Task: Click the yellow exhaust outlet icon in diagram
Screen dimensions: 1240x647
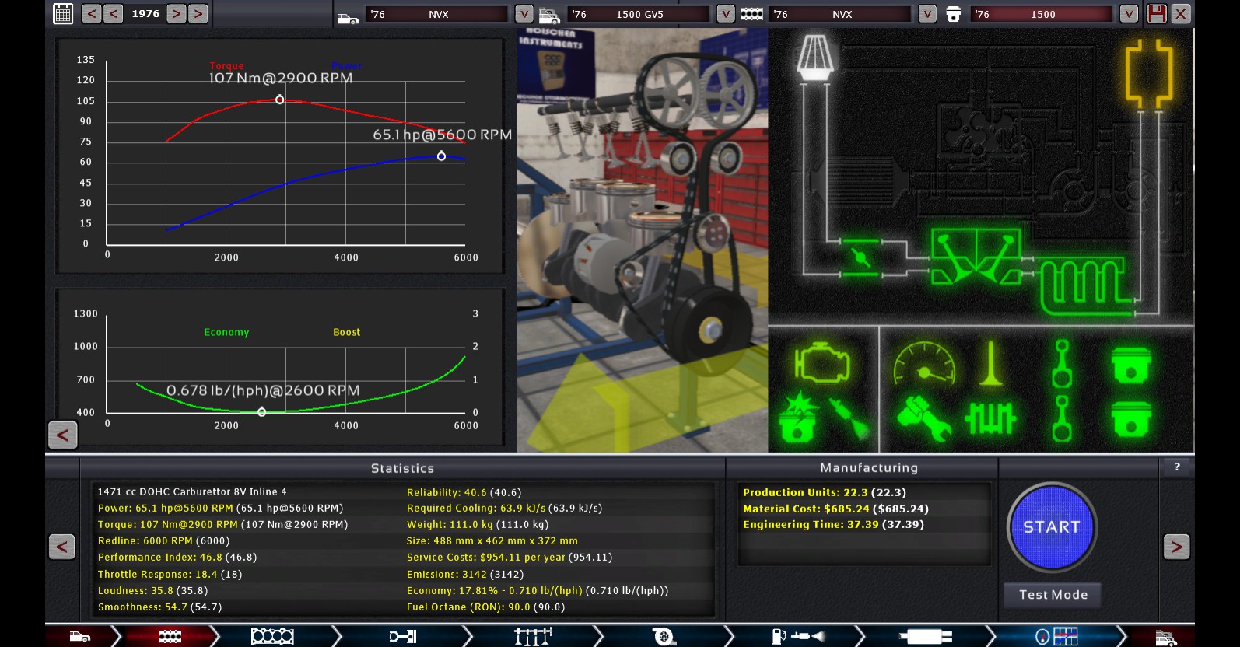Action: [1149, 73]
